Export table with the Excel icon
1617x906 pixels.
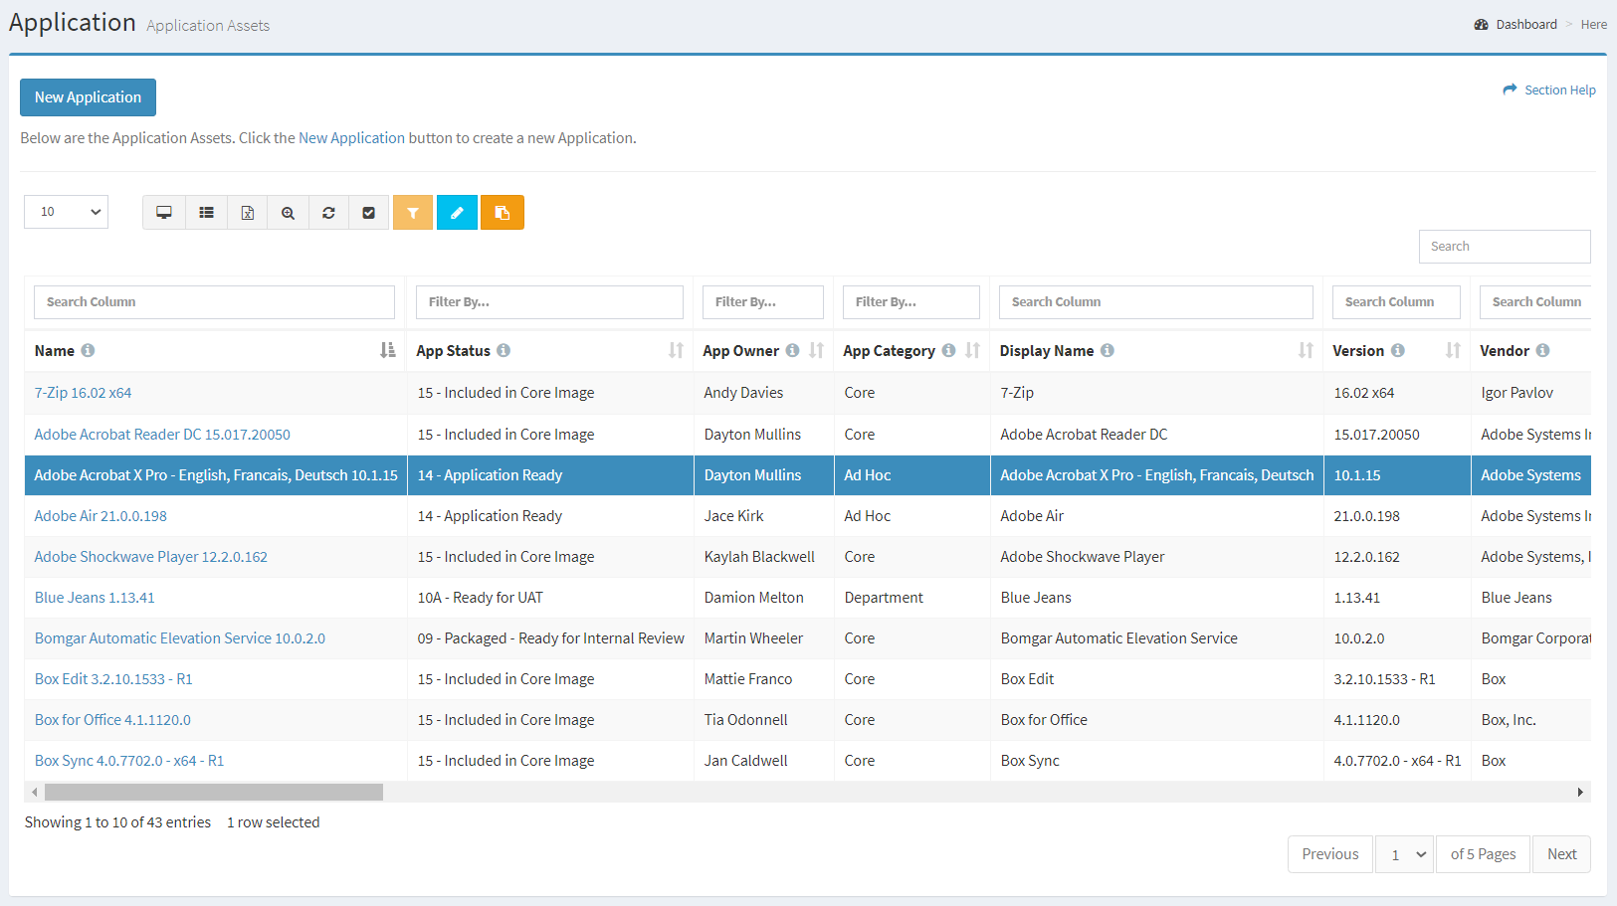[x=247, y=213]
